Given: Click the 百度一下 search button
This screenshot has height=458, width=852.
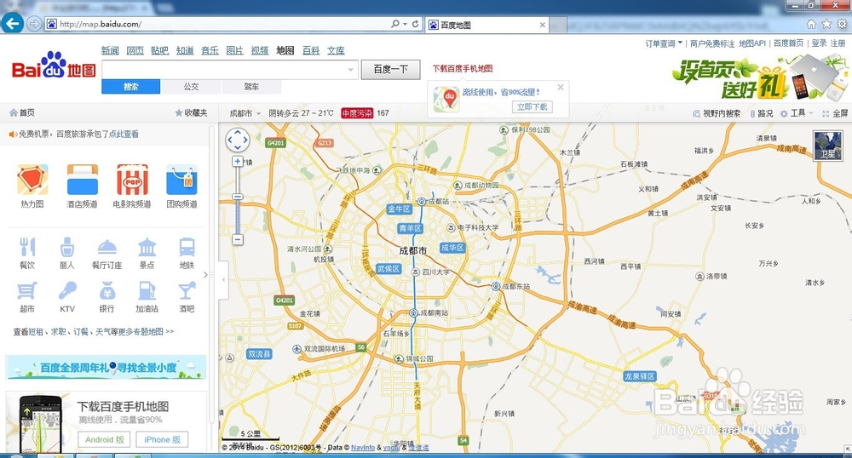Looking at the screenshot, I should (391, 70).
